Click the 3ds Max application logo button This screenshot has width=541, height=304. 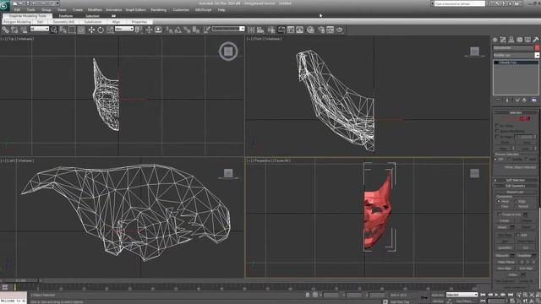point(4,6)
